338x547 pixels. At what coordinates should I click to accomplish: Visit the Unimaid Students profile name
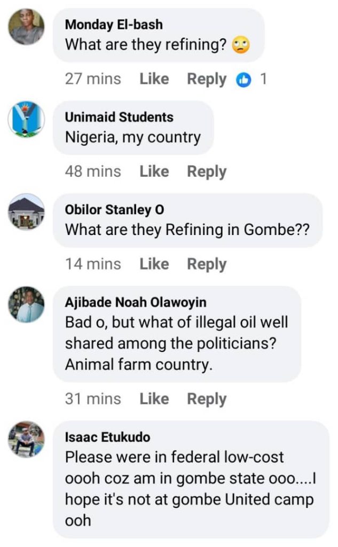[x=119, y=117]
